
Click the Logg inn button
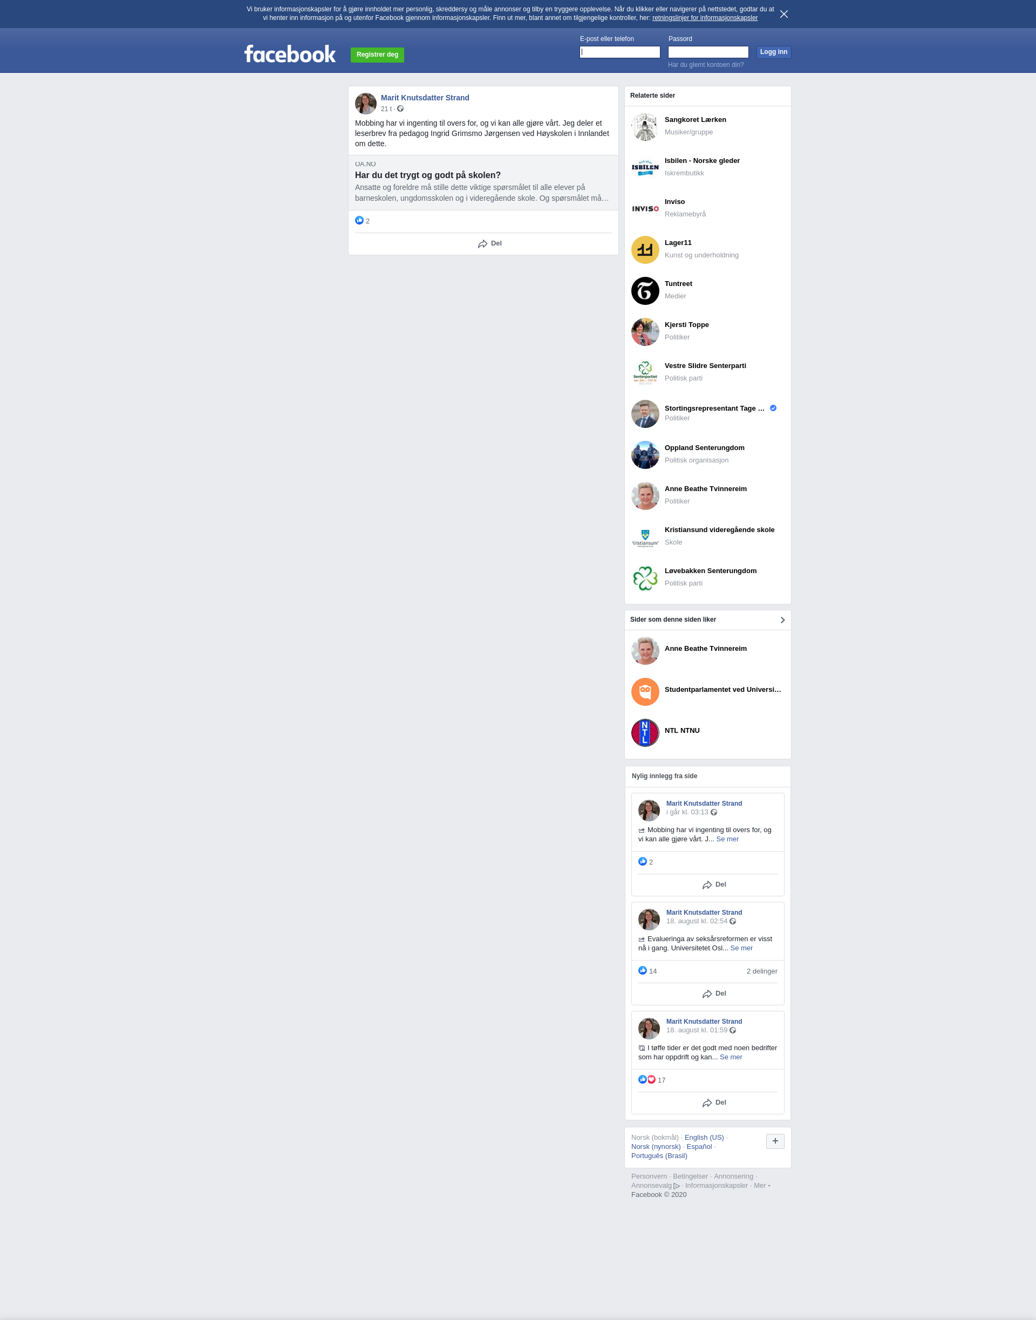pyautogui.click(x=773, y=52)
